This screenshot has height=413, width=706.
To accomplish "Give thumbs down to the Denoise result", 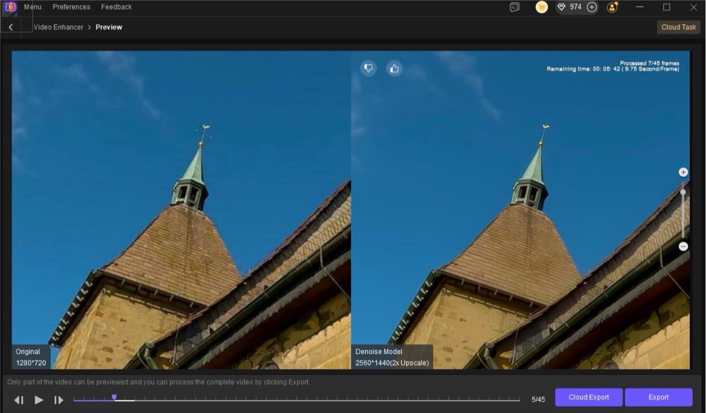I will 369,68.
